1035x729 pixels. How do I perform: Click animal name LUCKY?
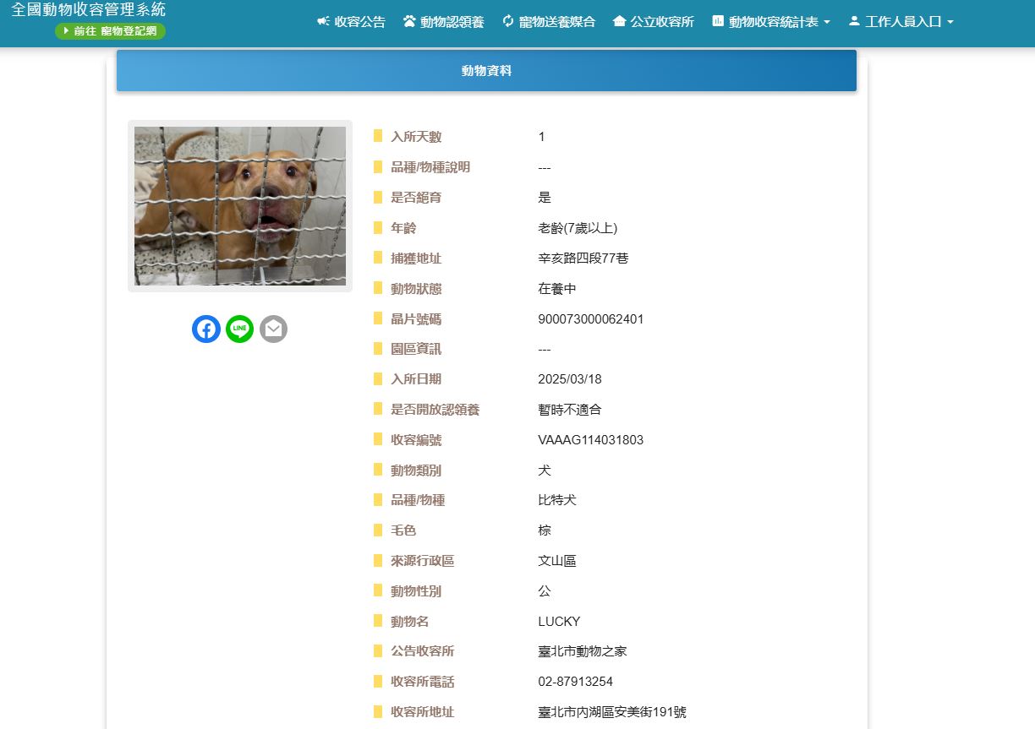[x=559, y=622]
